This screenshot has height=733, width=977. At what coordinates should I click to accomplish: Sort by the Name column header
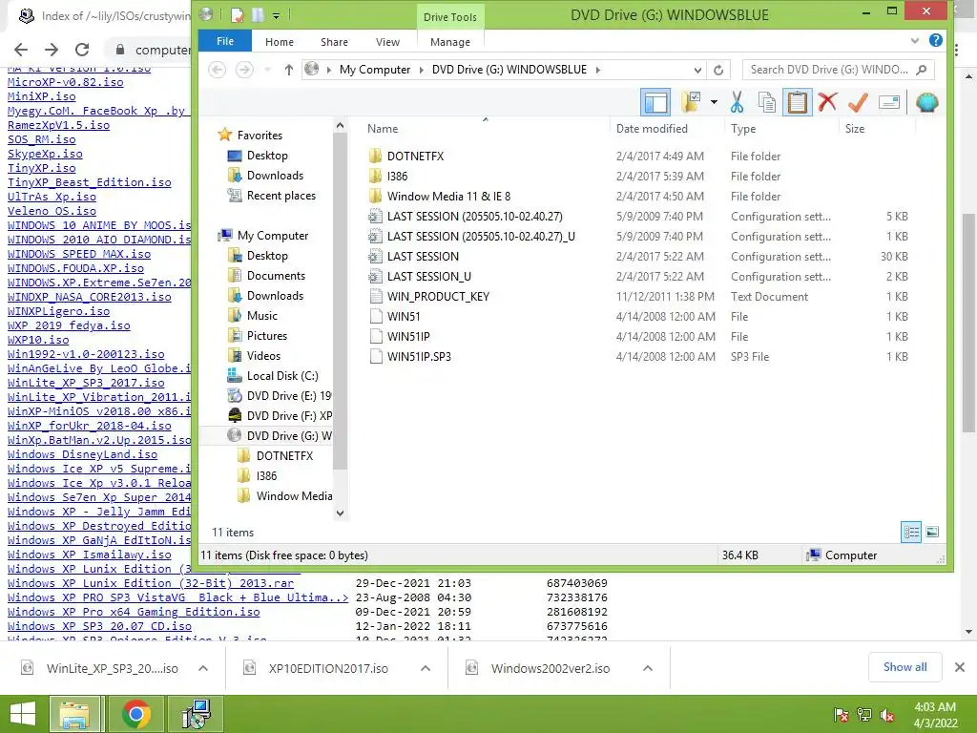(x=383, y=129)
